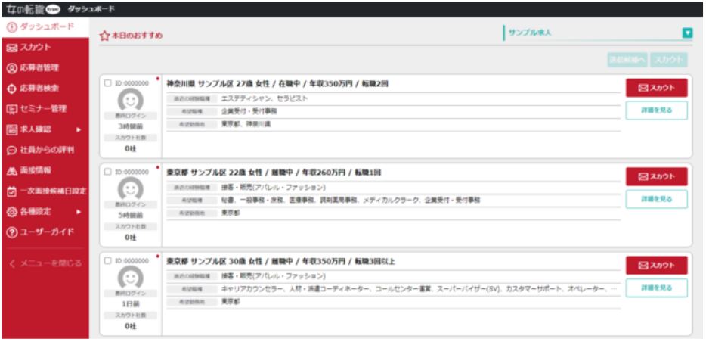Open ダッシュボード menu item
The height and width of the screenshot is (342, 706).
(45, 27)
